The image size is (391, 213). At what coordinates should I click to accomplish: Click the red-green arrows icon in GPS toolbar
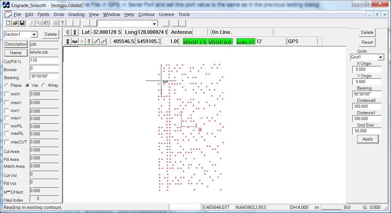point(89,42)
